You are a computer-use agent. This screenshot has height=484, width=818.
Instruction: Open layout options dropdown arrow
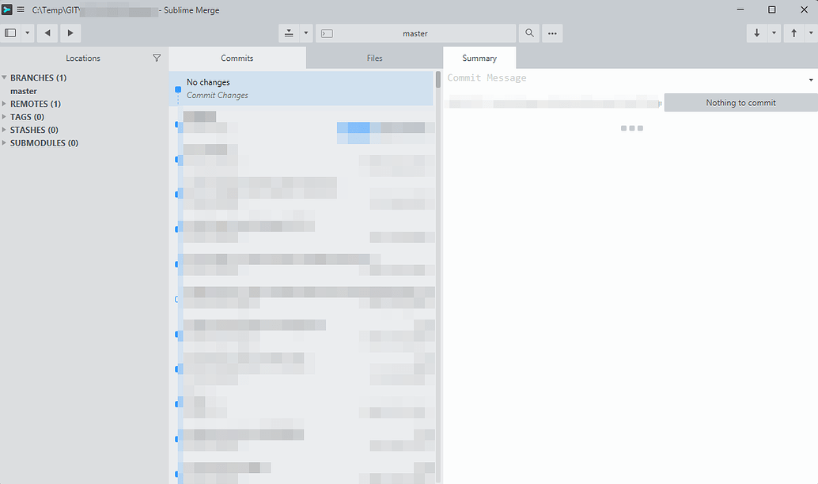tap(28, 33)
